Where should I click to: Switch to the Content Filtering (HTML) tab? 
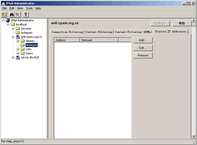[133, 32]
